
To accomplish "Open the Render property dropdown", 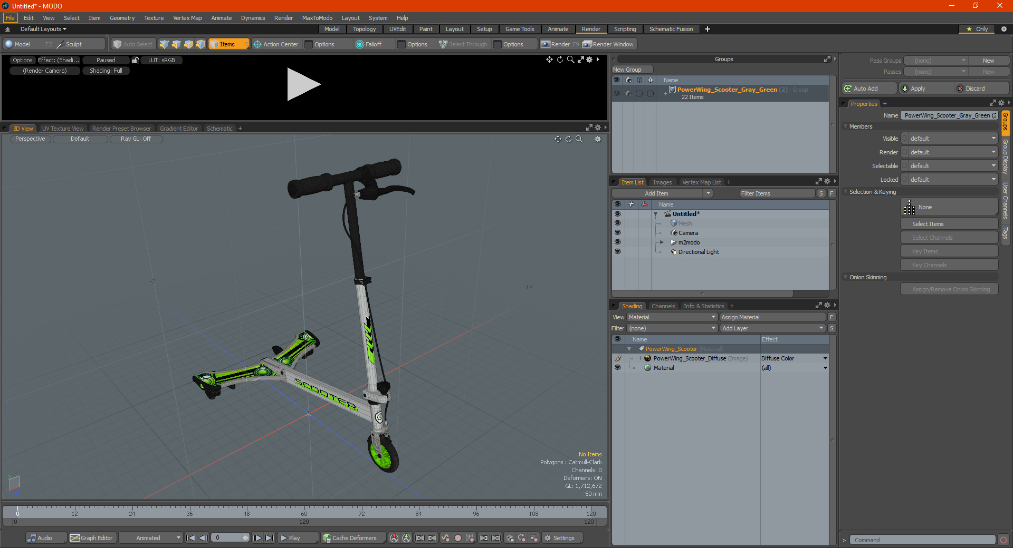I will [953, 152].
